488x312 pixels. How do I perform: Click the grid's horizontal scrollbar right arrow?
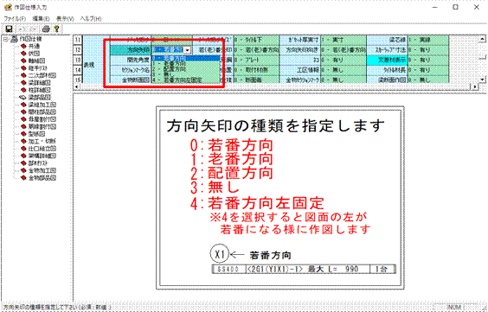coord(475,87)
